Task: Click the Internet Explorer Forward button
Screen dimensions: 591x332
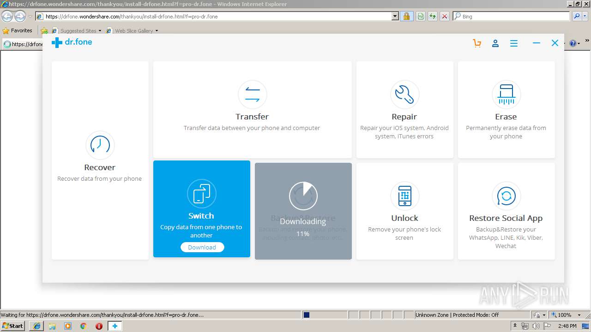Action: click(20, 17)
